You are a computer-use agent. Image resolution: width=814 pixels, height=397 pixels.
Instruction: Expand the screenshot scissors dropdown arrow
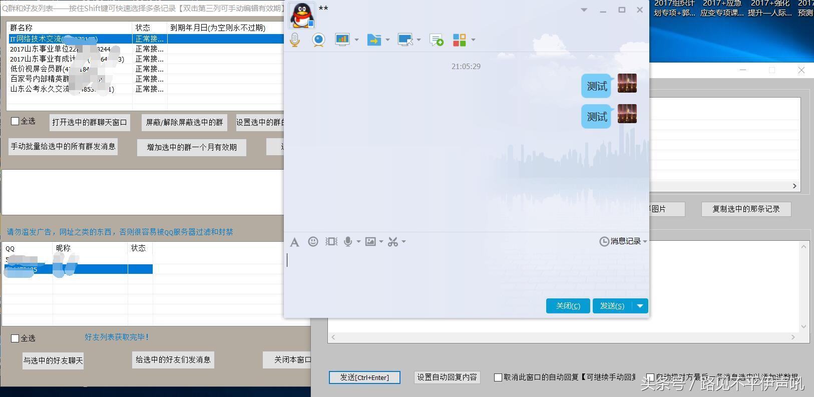(403, 242)
